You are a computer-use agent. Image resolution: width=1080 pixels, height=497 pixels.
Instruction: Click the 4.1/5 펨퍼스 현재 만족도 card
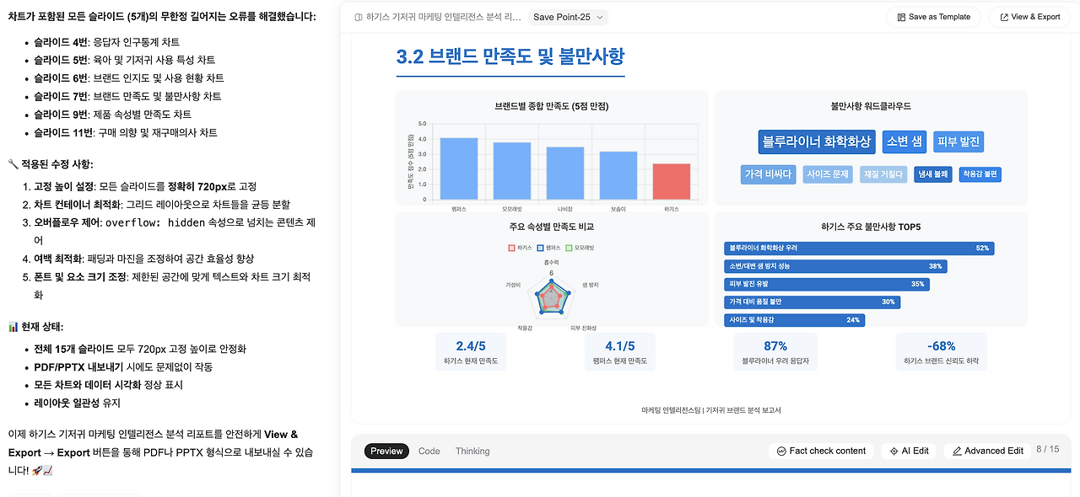[619, 352]
